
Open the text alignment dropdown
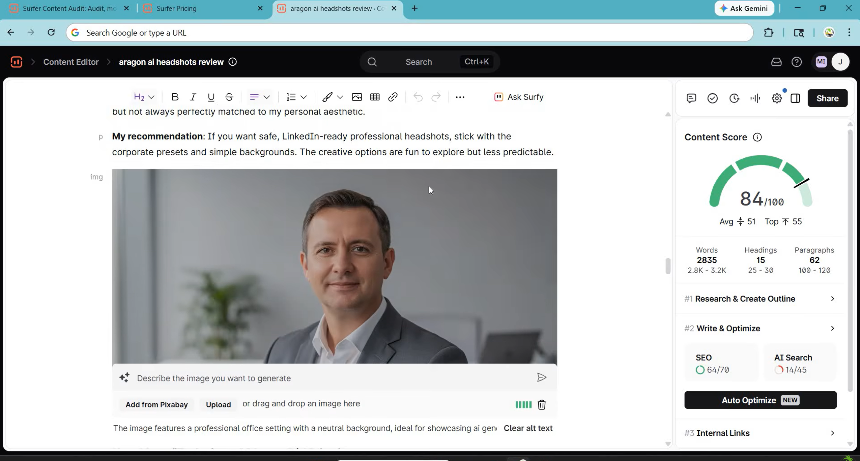(x=259, y=97)
